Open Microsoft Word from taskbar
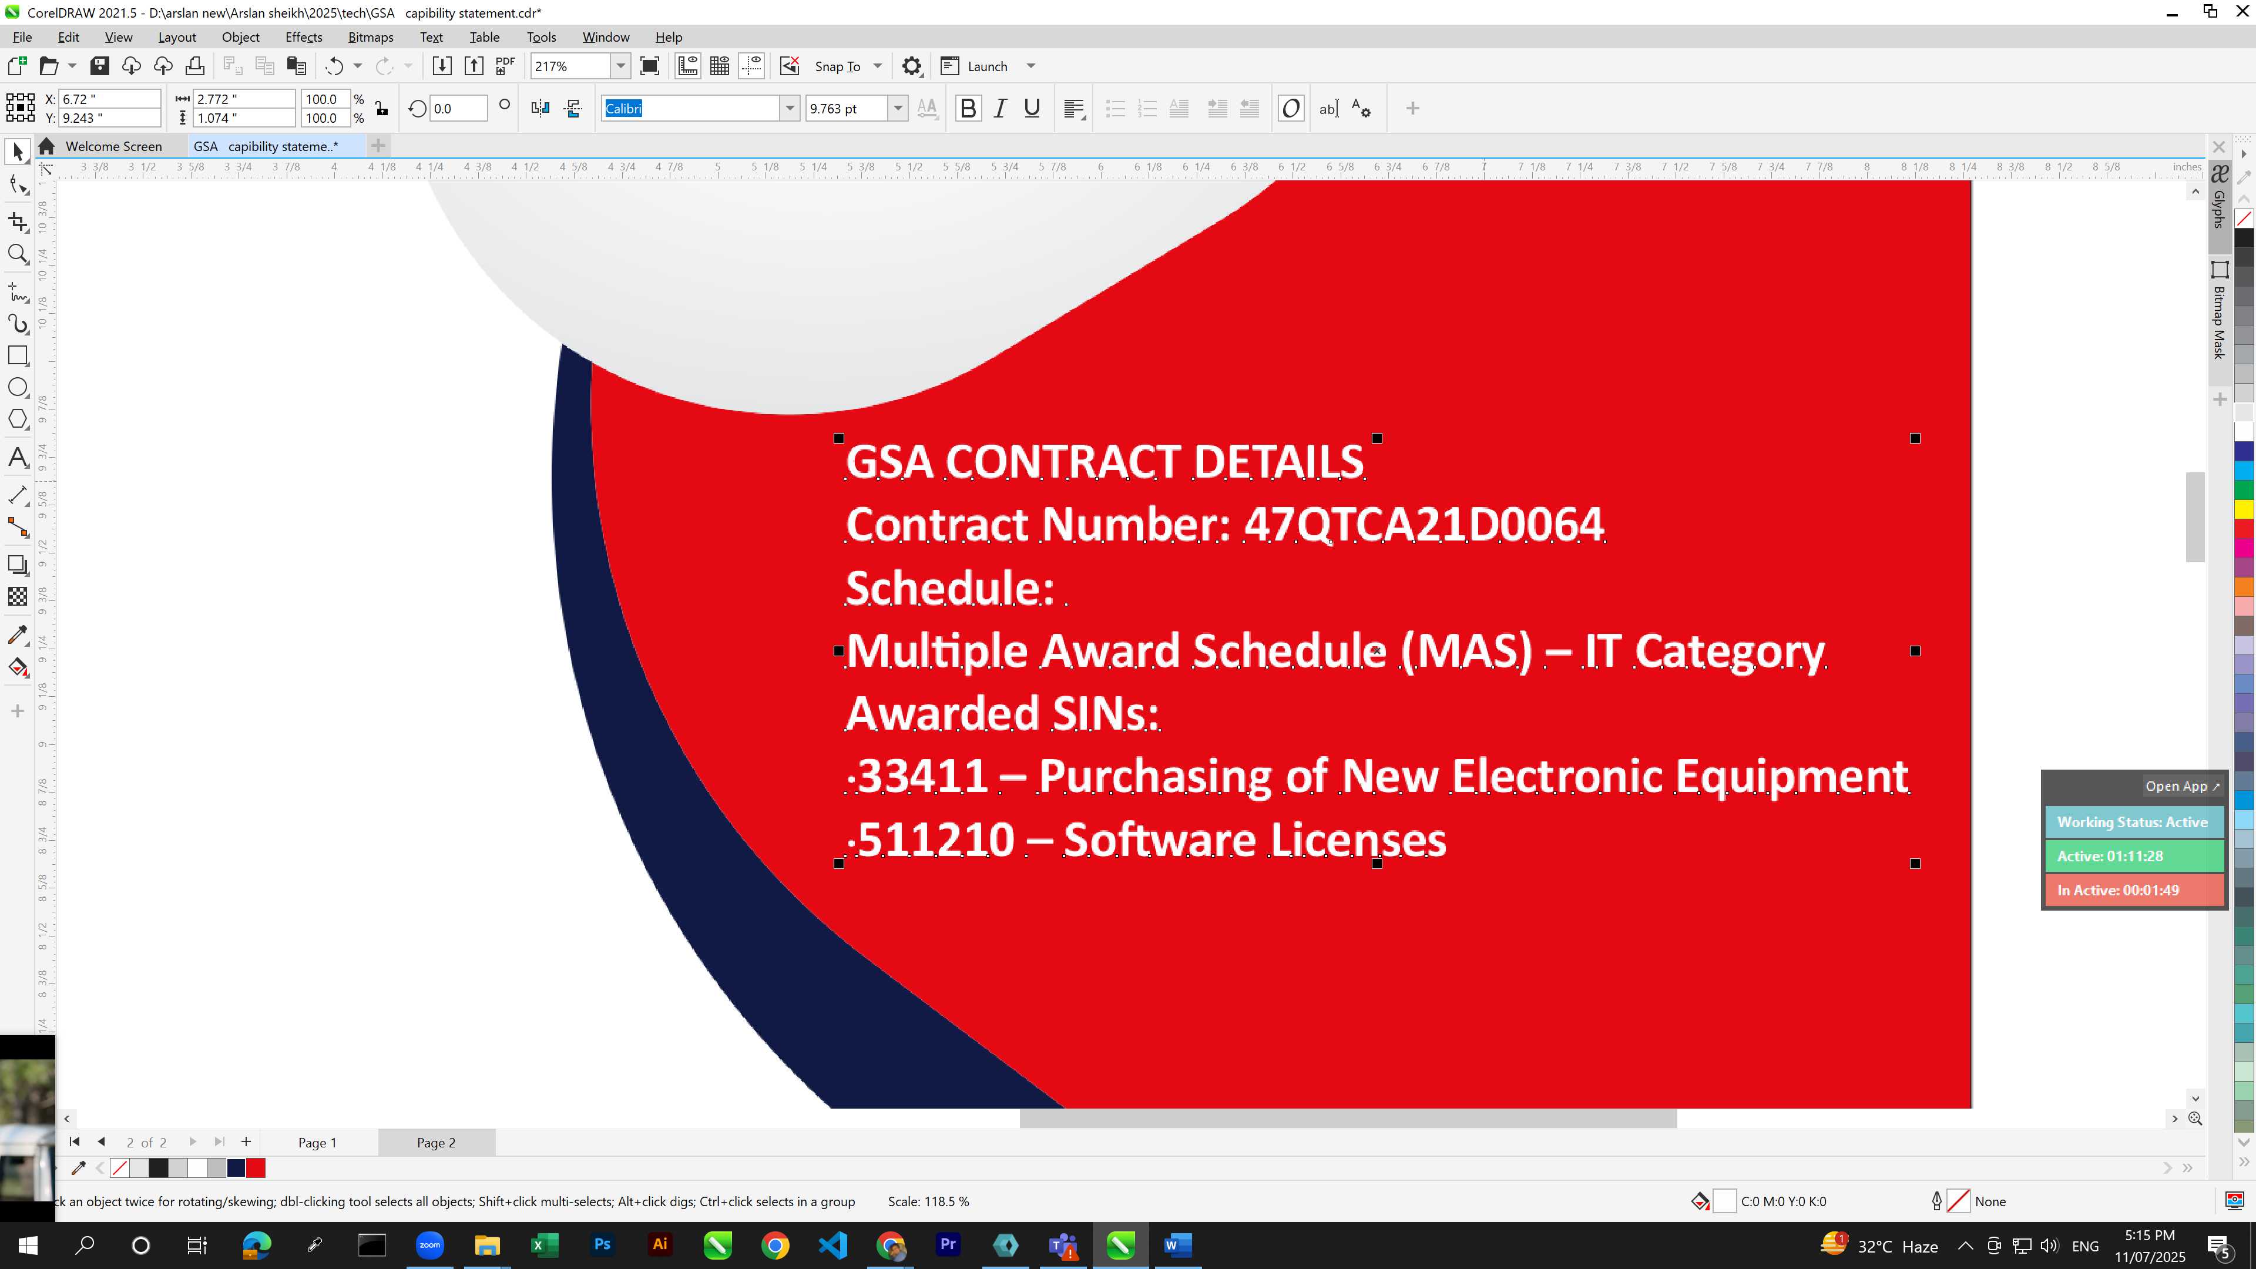 pyautogui.click(x=1177, y=1244)
